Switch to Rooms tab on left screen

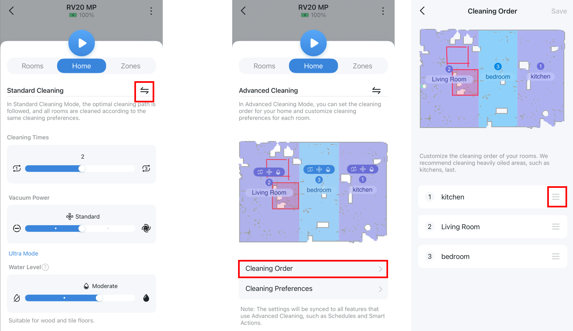click(33, 66)
